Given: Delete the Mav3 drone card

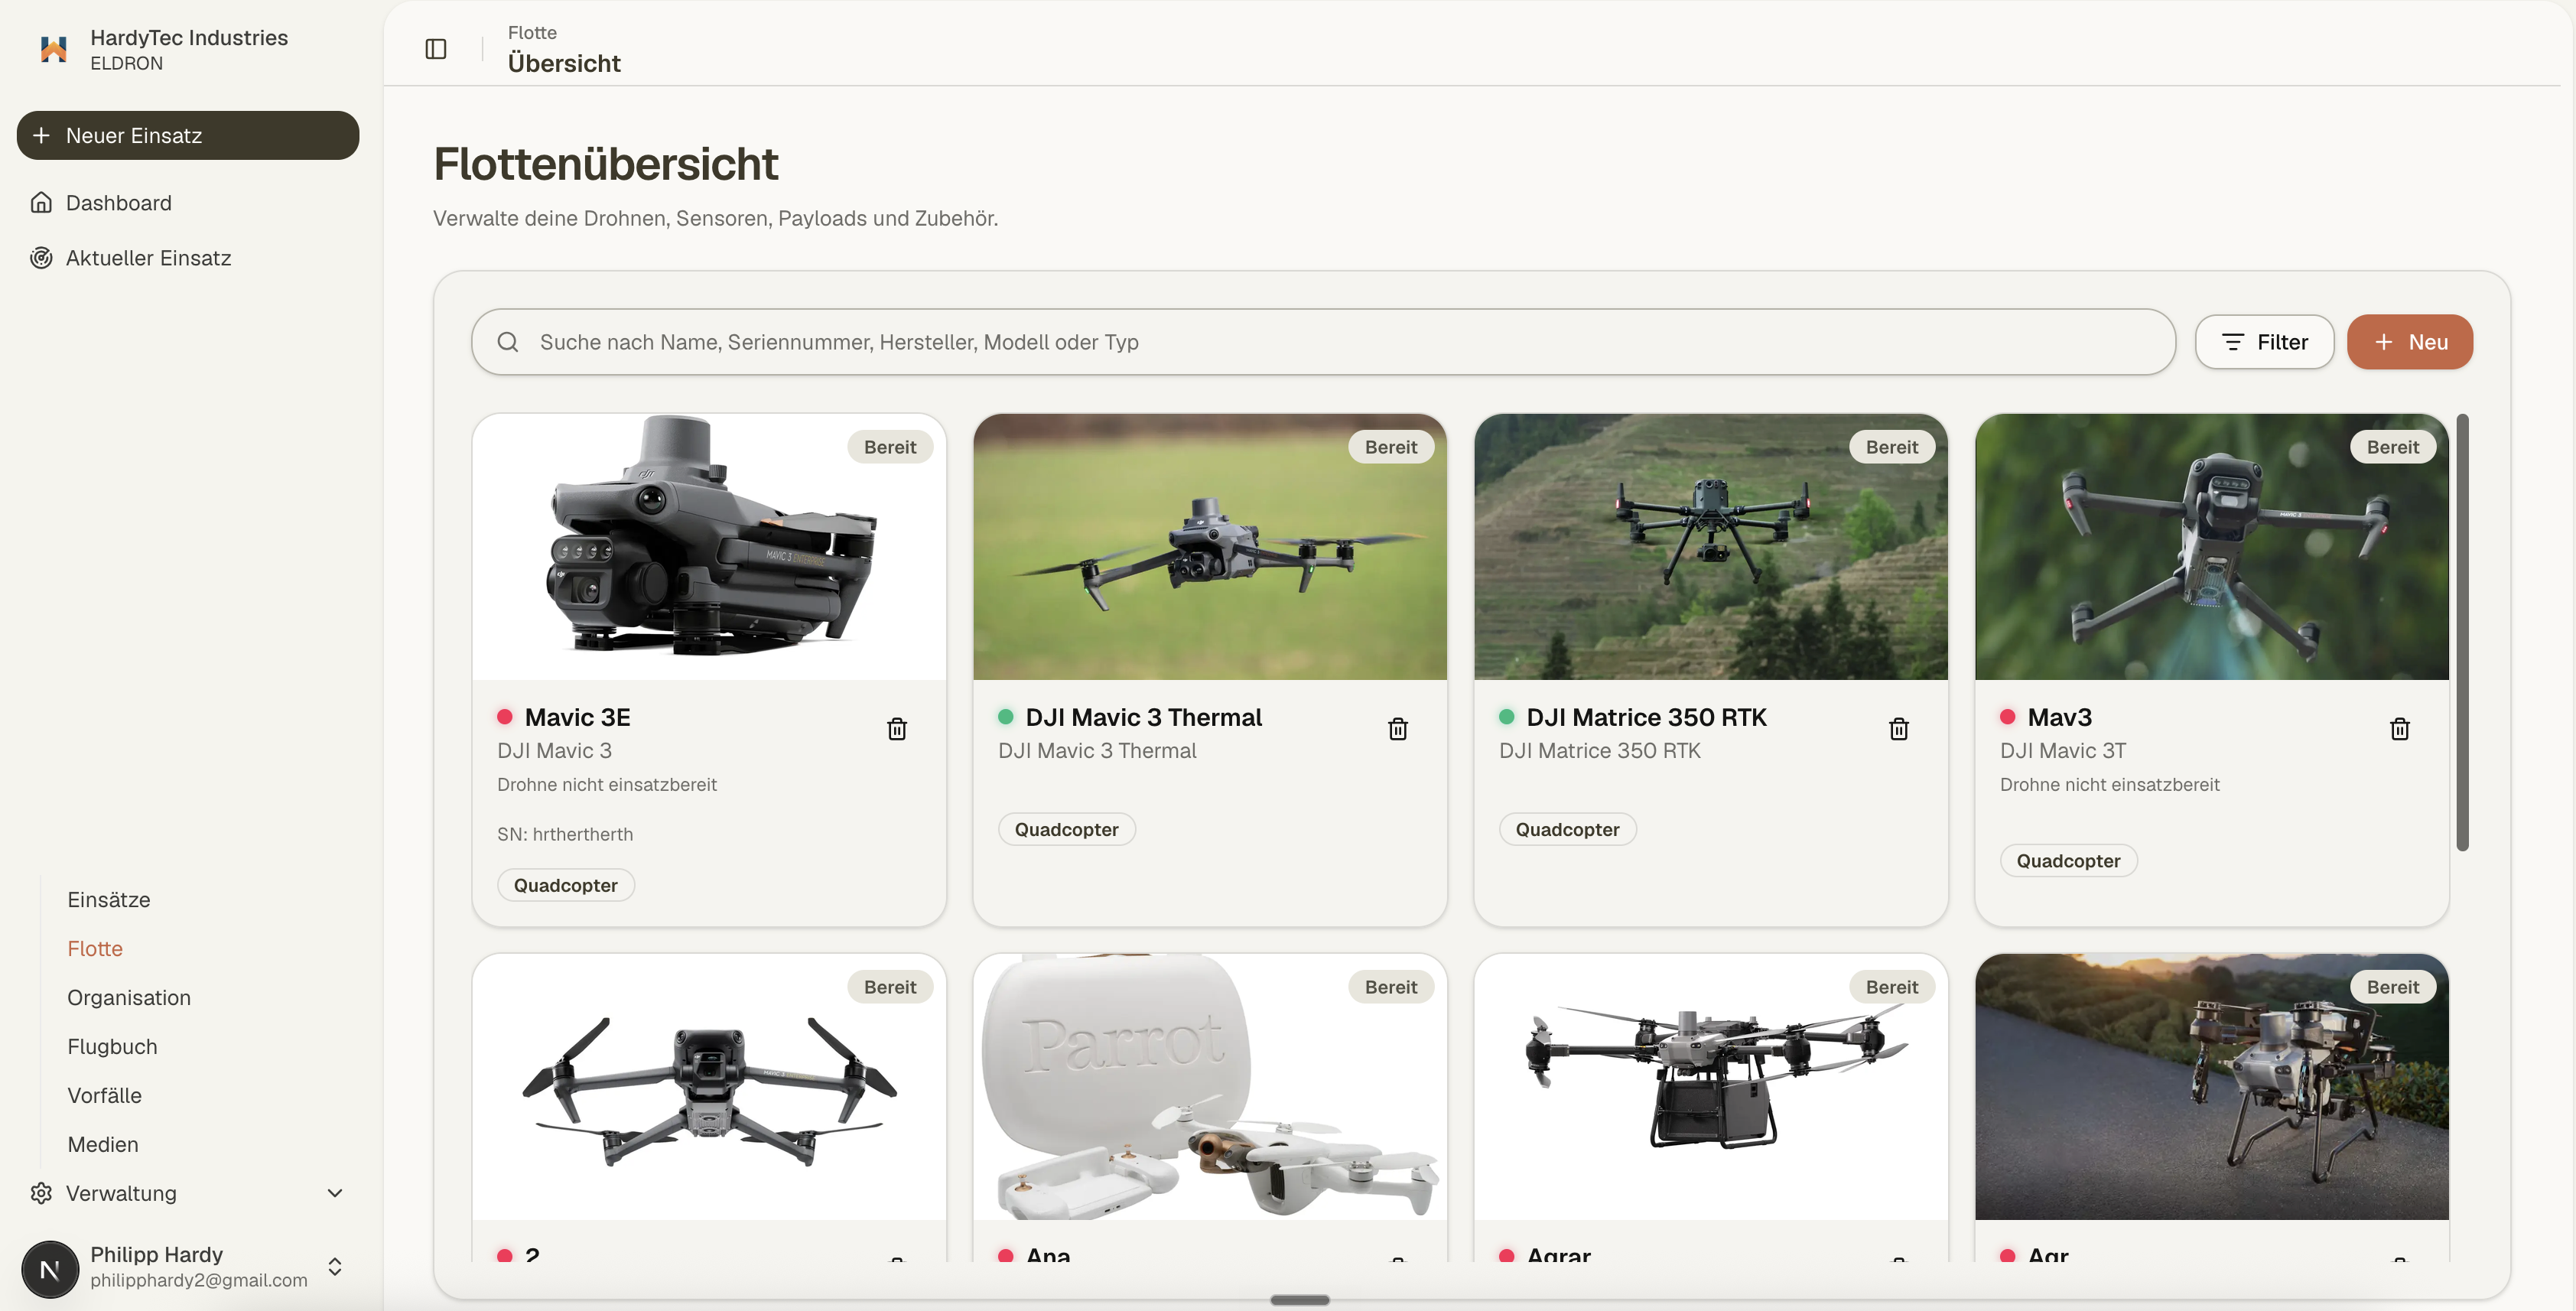Looking at the screenshot, I should coord(2400,729).
